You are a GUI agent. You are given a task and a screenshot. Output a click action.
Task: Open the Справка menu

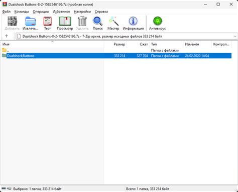[x=101, y=12]
